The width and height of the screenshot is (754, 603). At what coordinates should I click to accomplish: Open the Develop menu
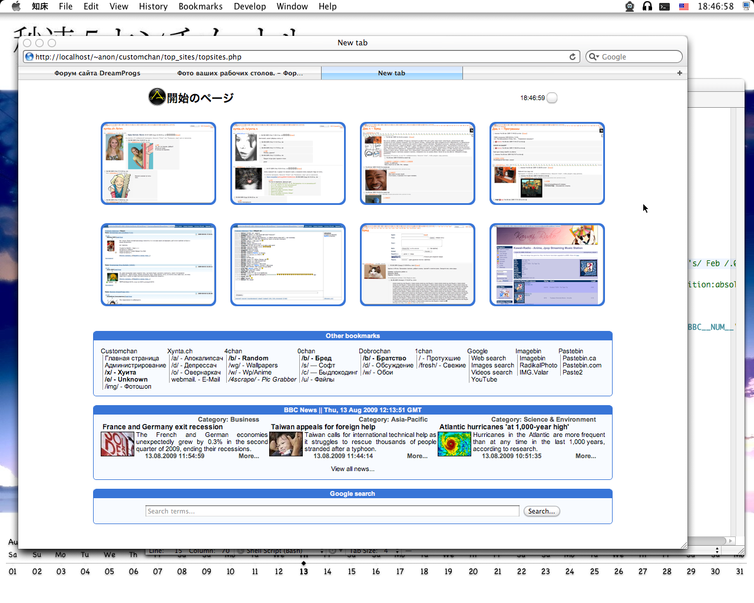tap(250, 6)
